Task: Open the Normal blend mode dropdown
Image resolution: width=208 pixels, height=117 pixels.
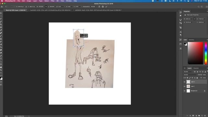Action: [x=190, y=75]
